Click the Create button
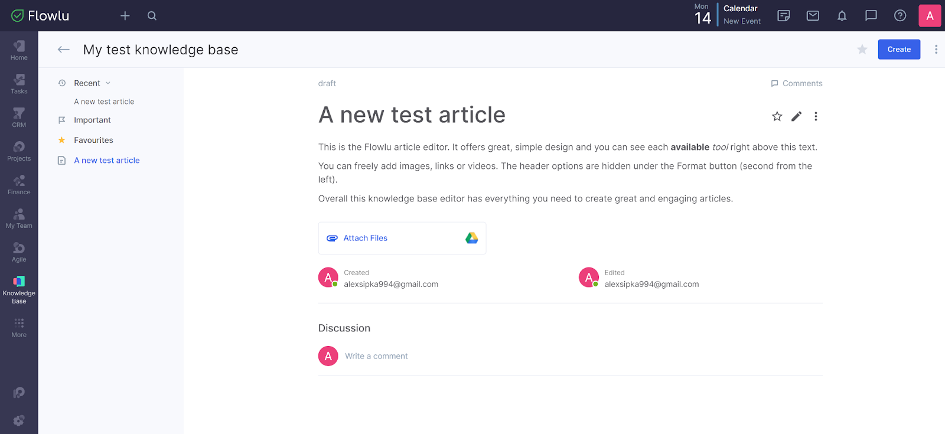The width and height of the screenshot is (945, 434). point(898,50)
